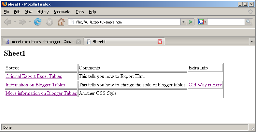Open the search engine selector dropdown
256x132 pixels.
click(x=206, y=22)
